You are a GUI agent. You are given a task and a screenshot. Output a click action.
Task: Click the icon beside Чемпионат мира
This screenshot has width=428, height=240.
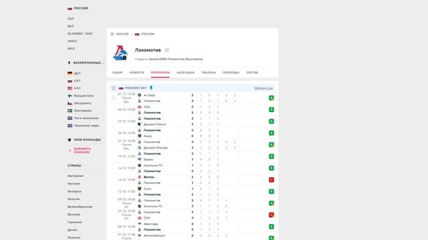click(x=70, y=126)
